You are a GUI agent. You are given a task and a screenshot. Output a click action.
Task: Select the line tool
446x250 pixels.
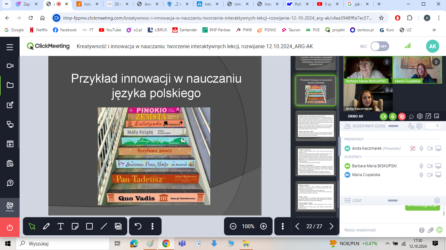[104, 226]
